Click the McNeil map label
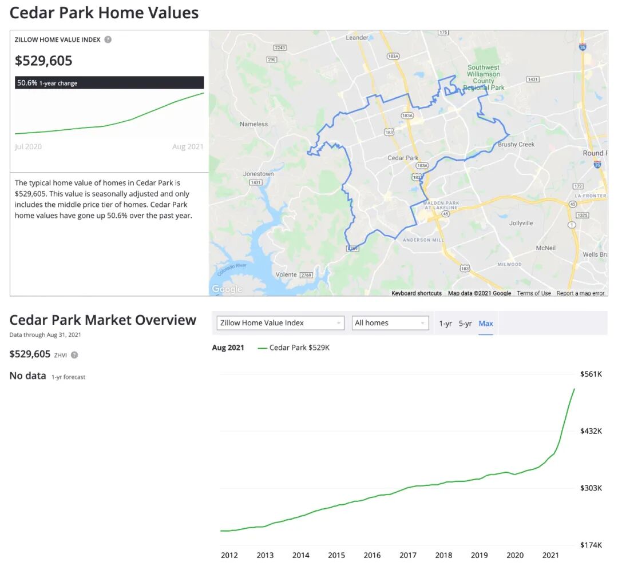Screen dimensions: 618x566 545,248
